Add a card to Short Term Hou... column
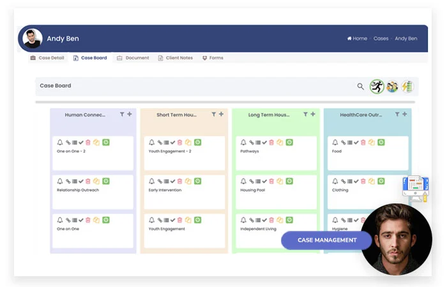Screen dimensions: 447x287 click(221, 114)
